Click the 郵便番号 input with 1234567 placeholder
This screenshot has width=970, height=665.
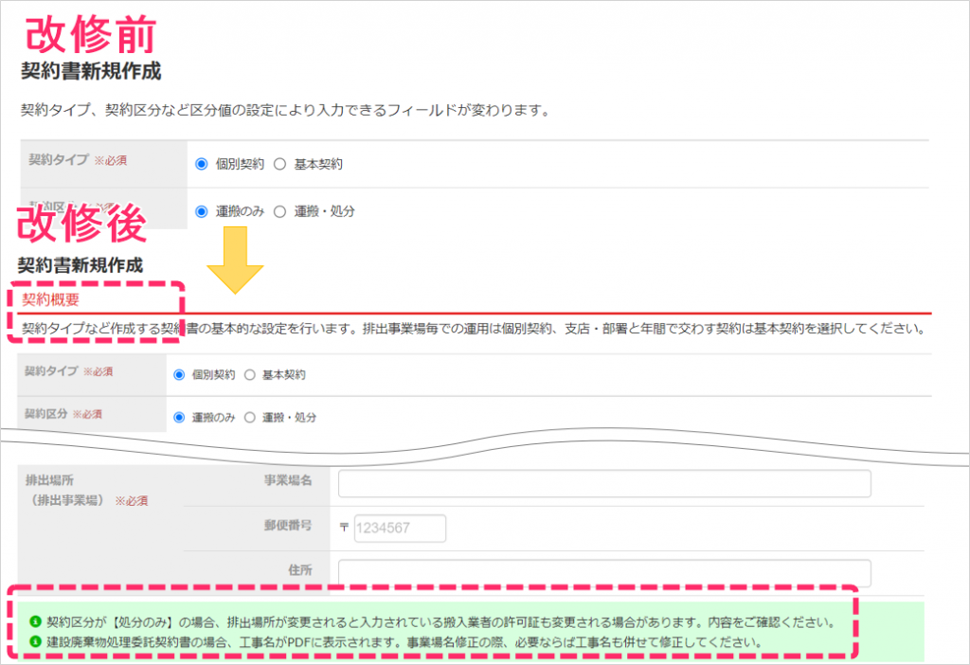399,529
